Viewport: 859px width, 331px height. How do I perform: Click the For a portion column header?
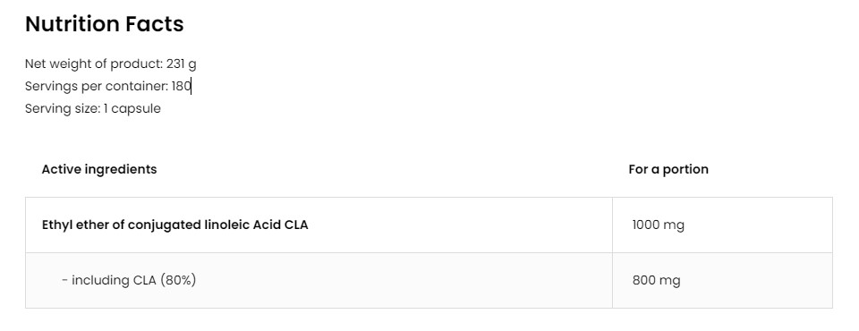click(x=668, y=169)
